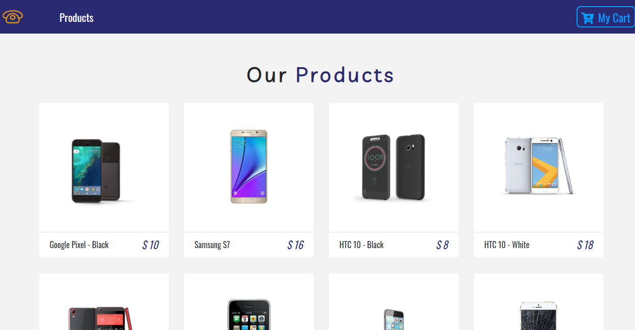Viewport: 635px width, 330px height.
Task: Click the $18 price on HTC 10 White
Action: pos(585,245)
